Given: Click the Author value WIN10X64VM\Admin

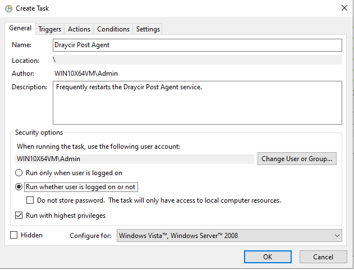Looking at the screenshot, I should point(86,74).
